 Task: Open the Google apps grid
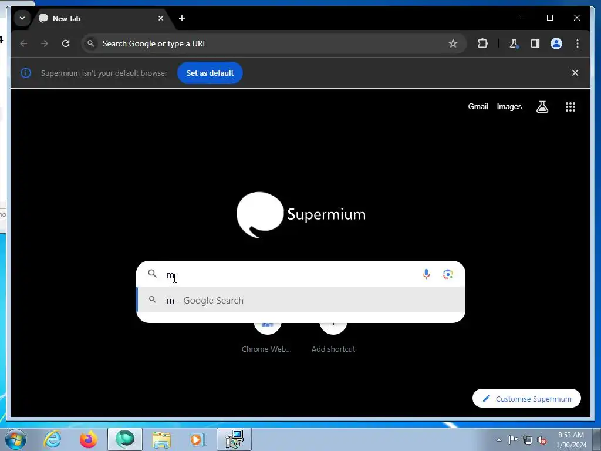570,107
